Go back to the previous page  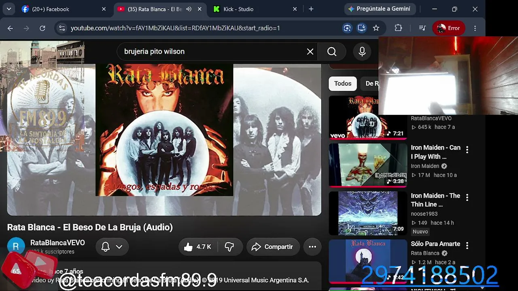coord(10,28)
